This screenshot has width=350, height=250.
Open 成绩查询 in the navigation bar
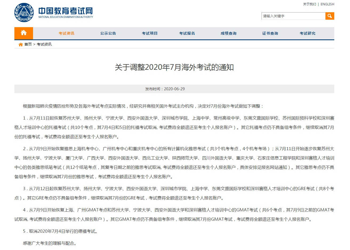(228, 33)
